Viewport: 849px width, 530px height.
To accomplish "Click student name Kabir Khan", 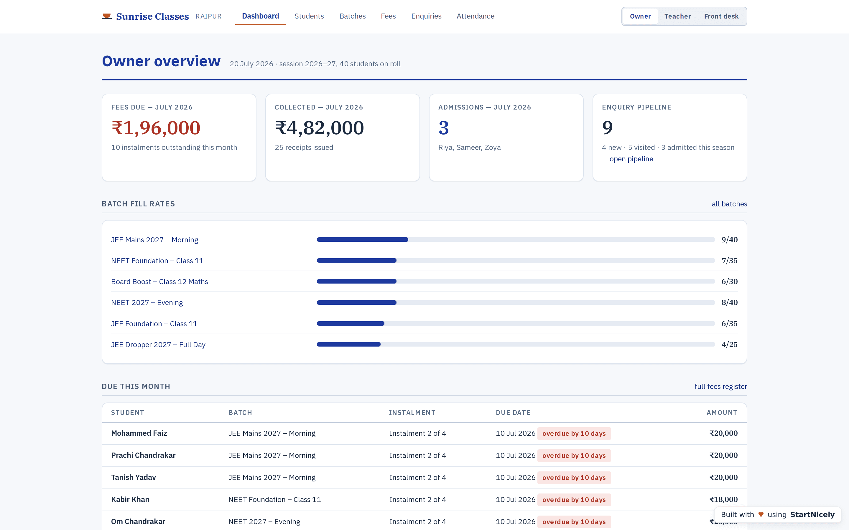I will click(130, 499).
